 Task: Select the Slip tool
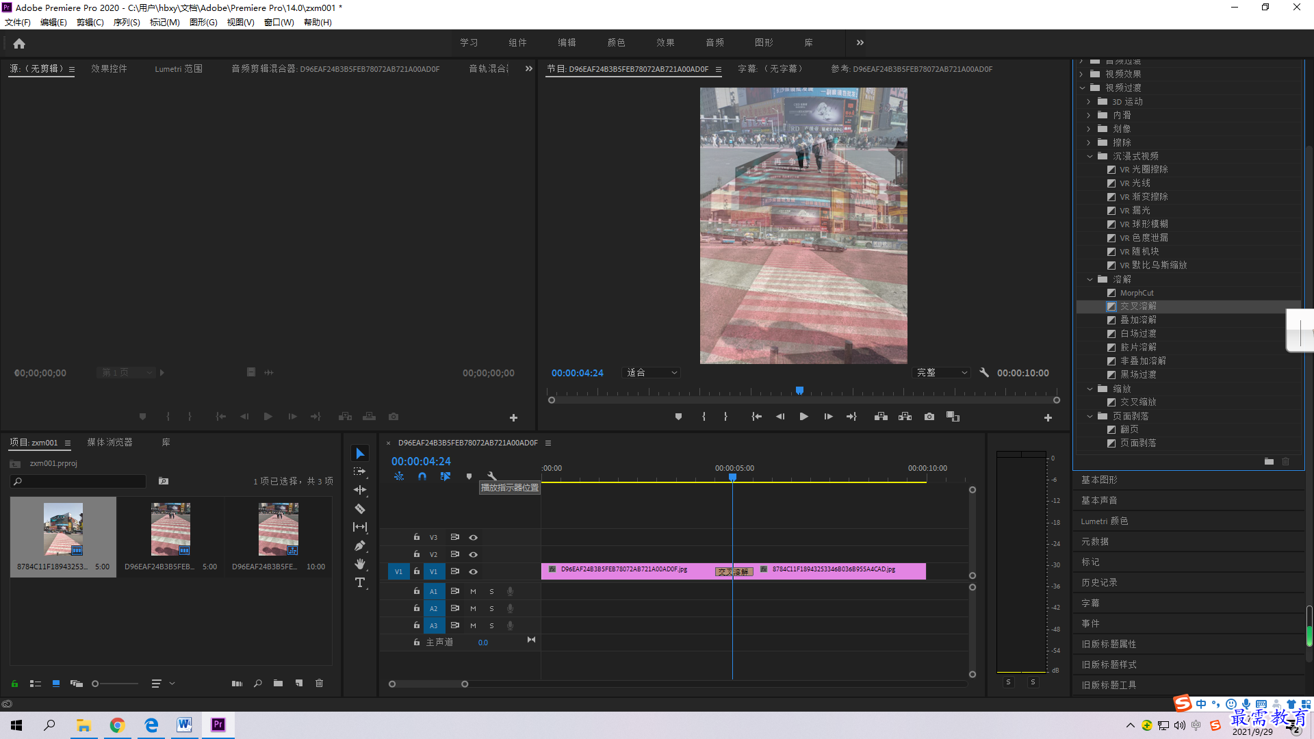[360, 527]
